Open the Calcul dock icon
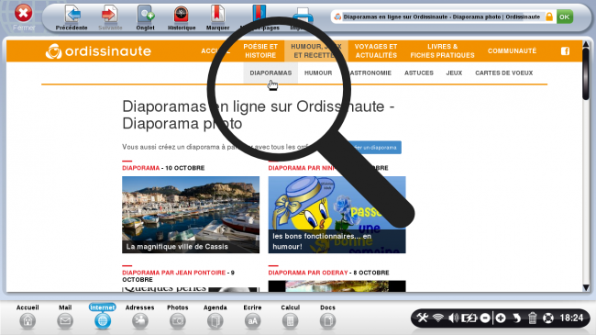This screenshot has width=596, height=335. tap(290, 321)
